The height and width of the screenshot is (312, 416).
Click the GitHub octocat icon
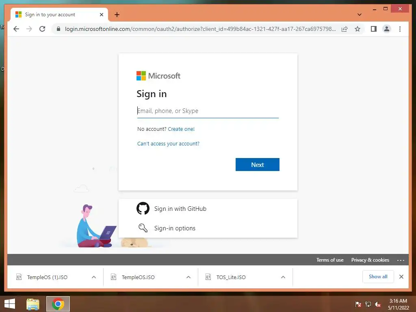[x=143, y=208]
